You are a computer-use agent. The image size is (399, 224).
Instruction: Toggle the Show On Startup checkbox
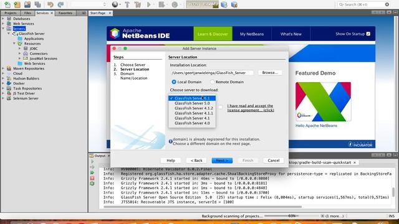(x=368, y=34)
